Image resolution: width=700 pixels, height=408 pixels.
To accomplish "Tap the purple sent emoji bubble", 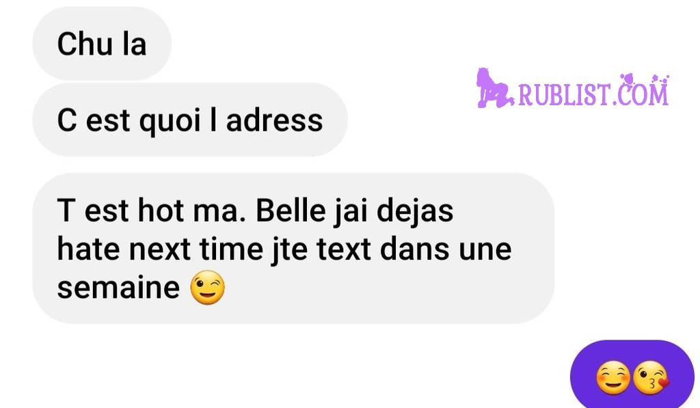I will click(632, 375).
